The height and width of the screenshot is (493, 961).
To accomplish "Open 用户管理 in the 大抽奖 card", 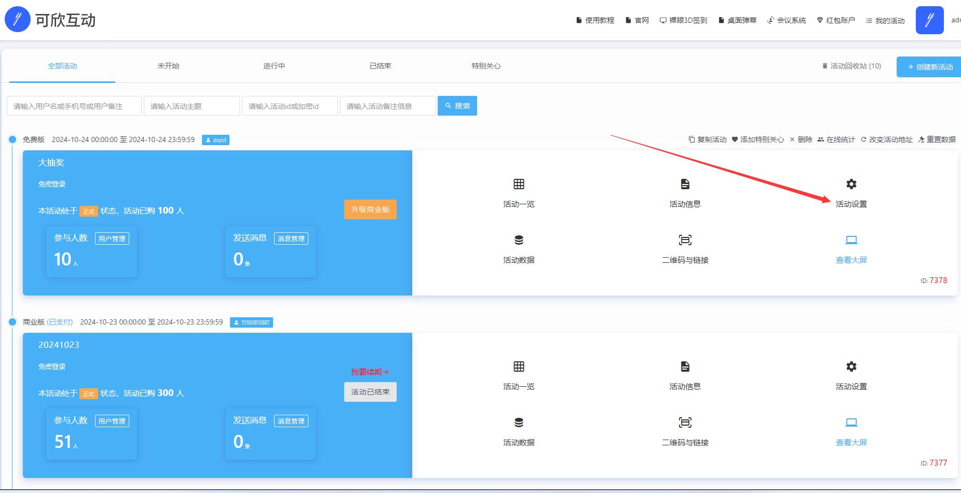I will click(112, 238).
